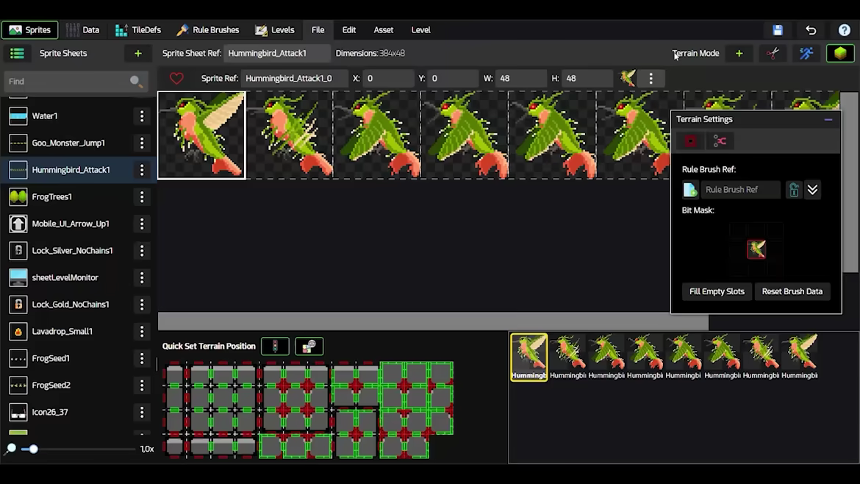
Task: Click the zoom magnifier icon bottom left
Action: [x=10, y=449]
